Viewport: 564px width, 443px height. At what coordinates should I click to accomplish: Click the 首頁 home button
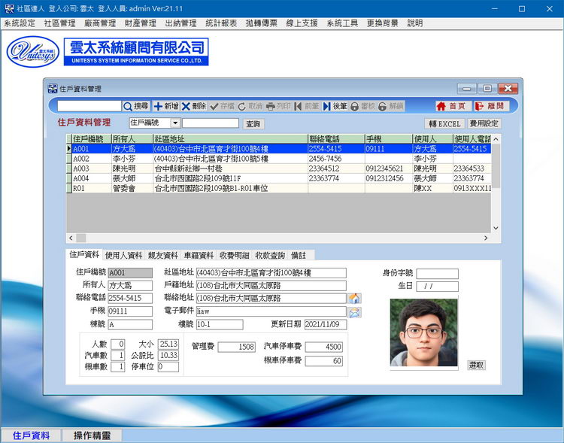coord(451,107)
